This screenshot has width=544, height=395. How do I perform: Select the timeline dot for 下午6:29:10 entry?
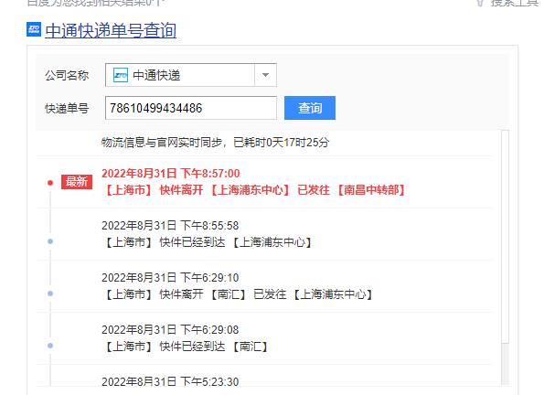[50, 294]
